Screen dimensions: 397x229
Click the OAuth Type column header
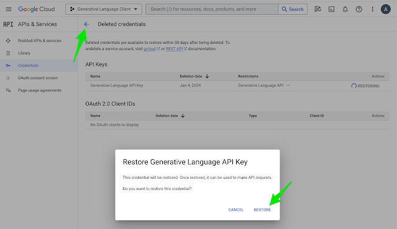[253, 116]
